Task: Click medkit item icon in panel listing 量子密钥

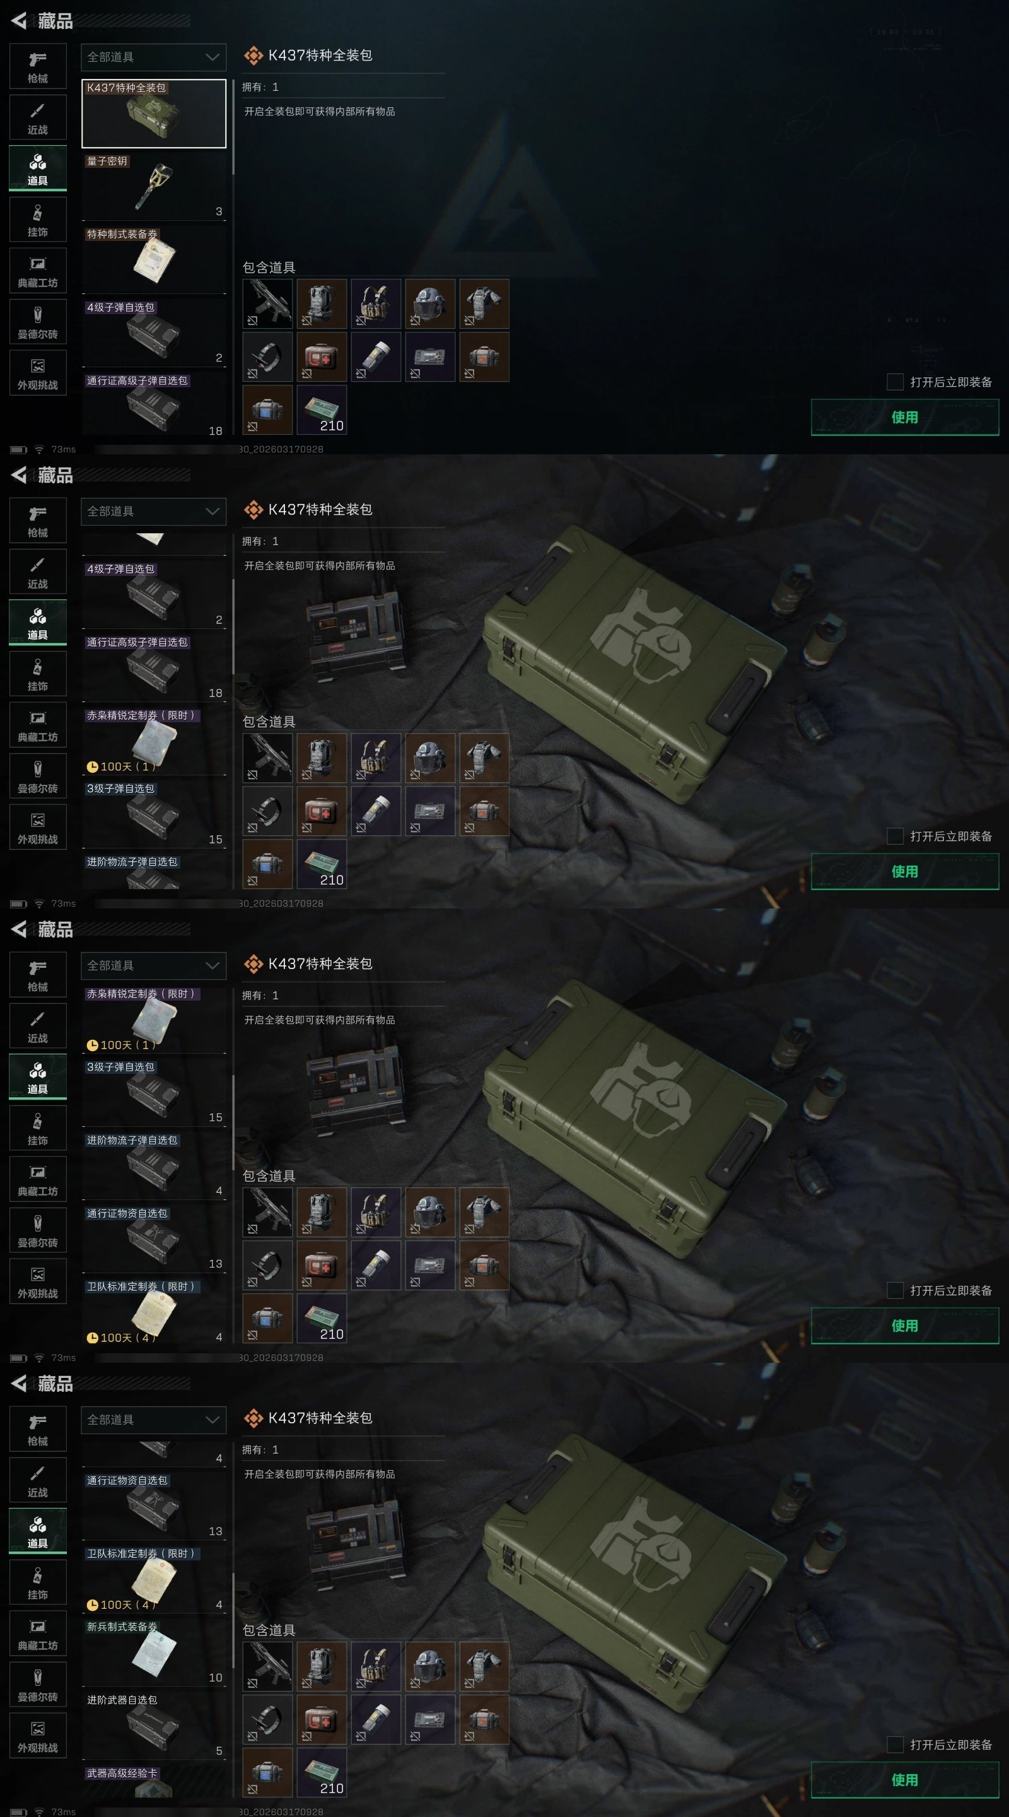Action: tap(322, 357)
